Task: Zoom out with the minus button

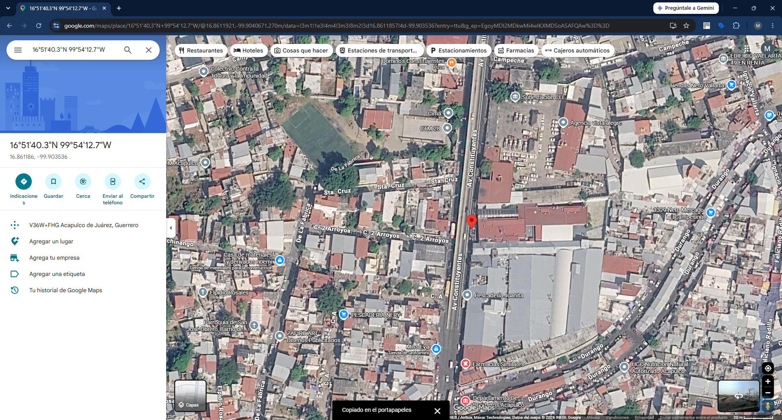Action: [768, 393]
